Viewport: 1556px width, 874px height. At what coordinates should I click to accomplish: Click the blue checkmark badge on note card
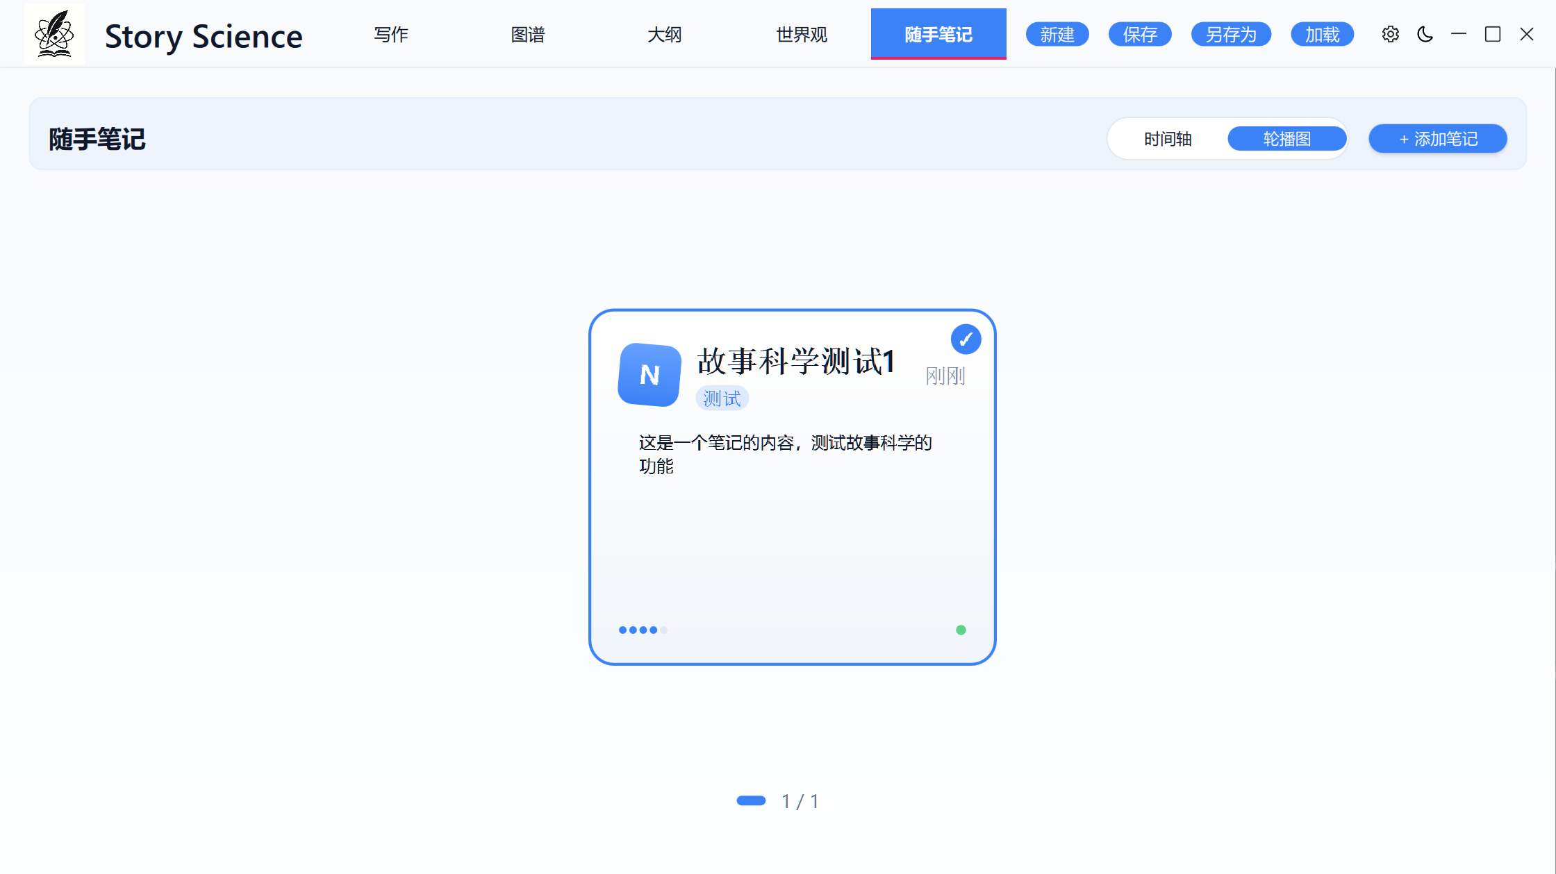pyautogui.click(x=966, y=339)
